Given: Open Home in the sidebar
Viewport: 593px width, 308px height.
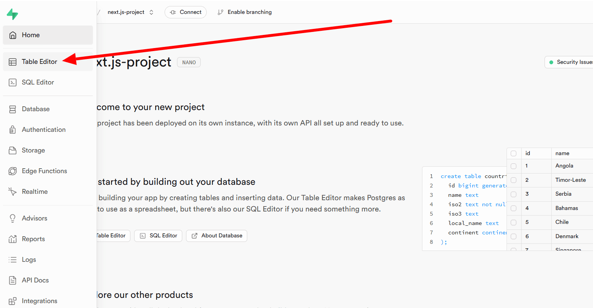Looking at the screenshot, I should [x=48, y=35].
